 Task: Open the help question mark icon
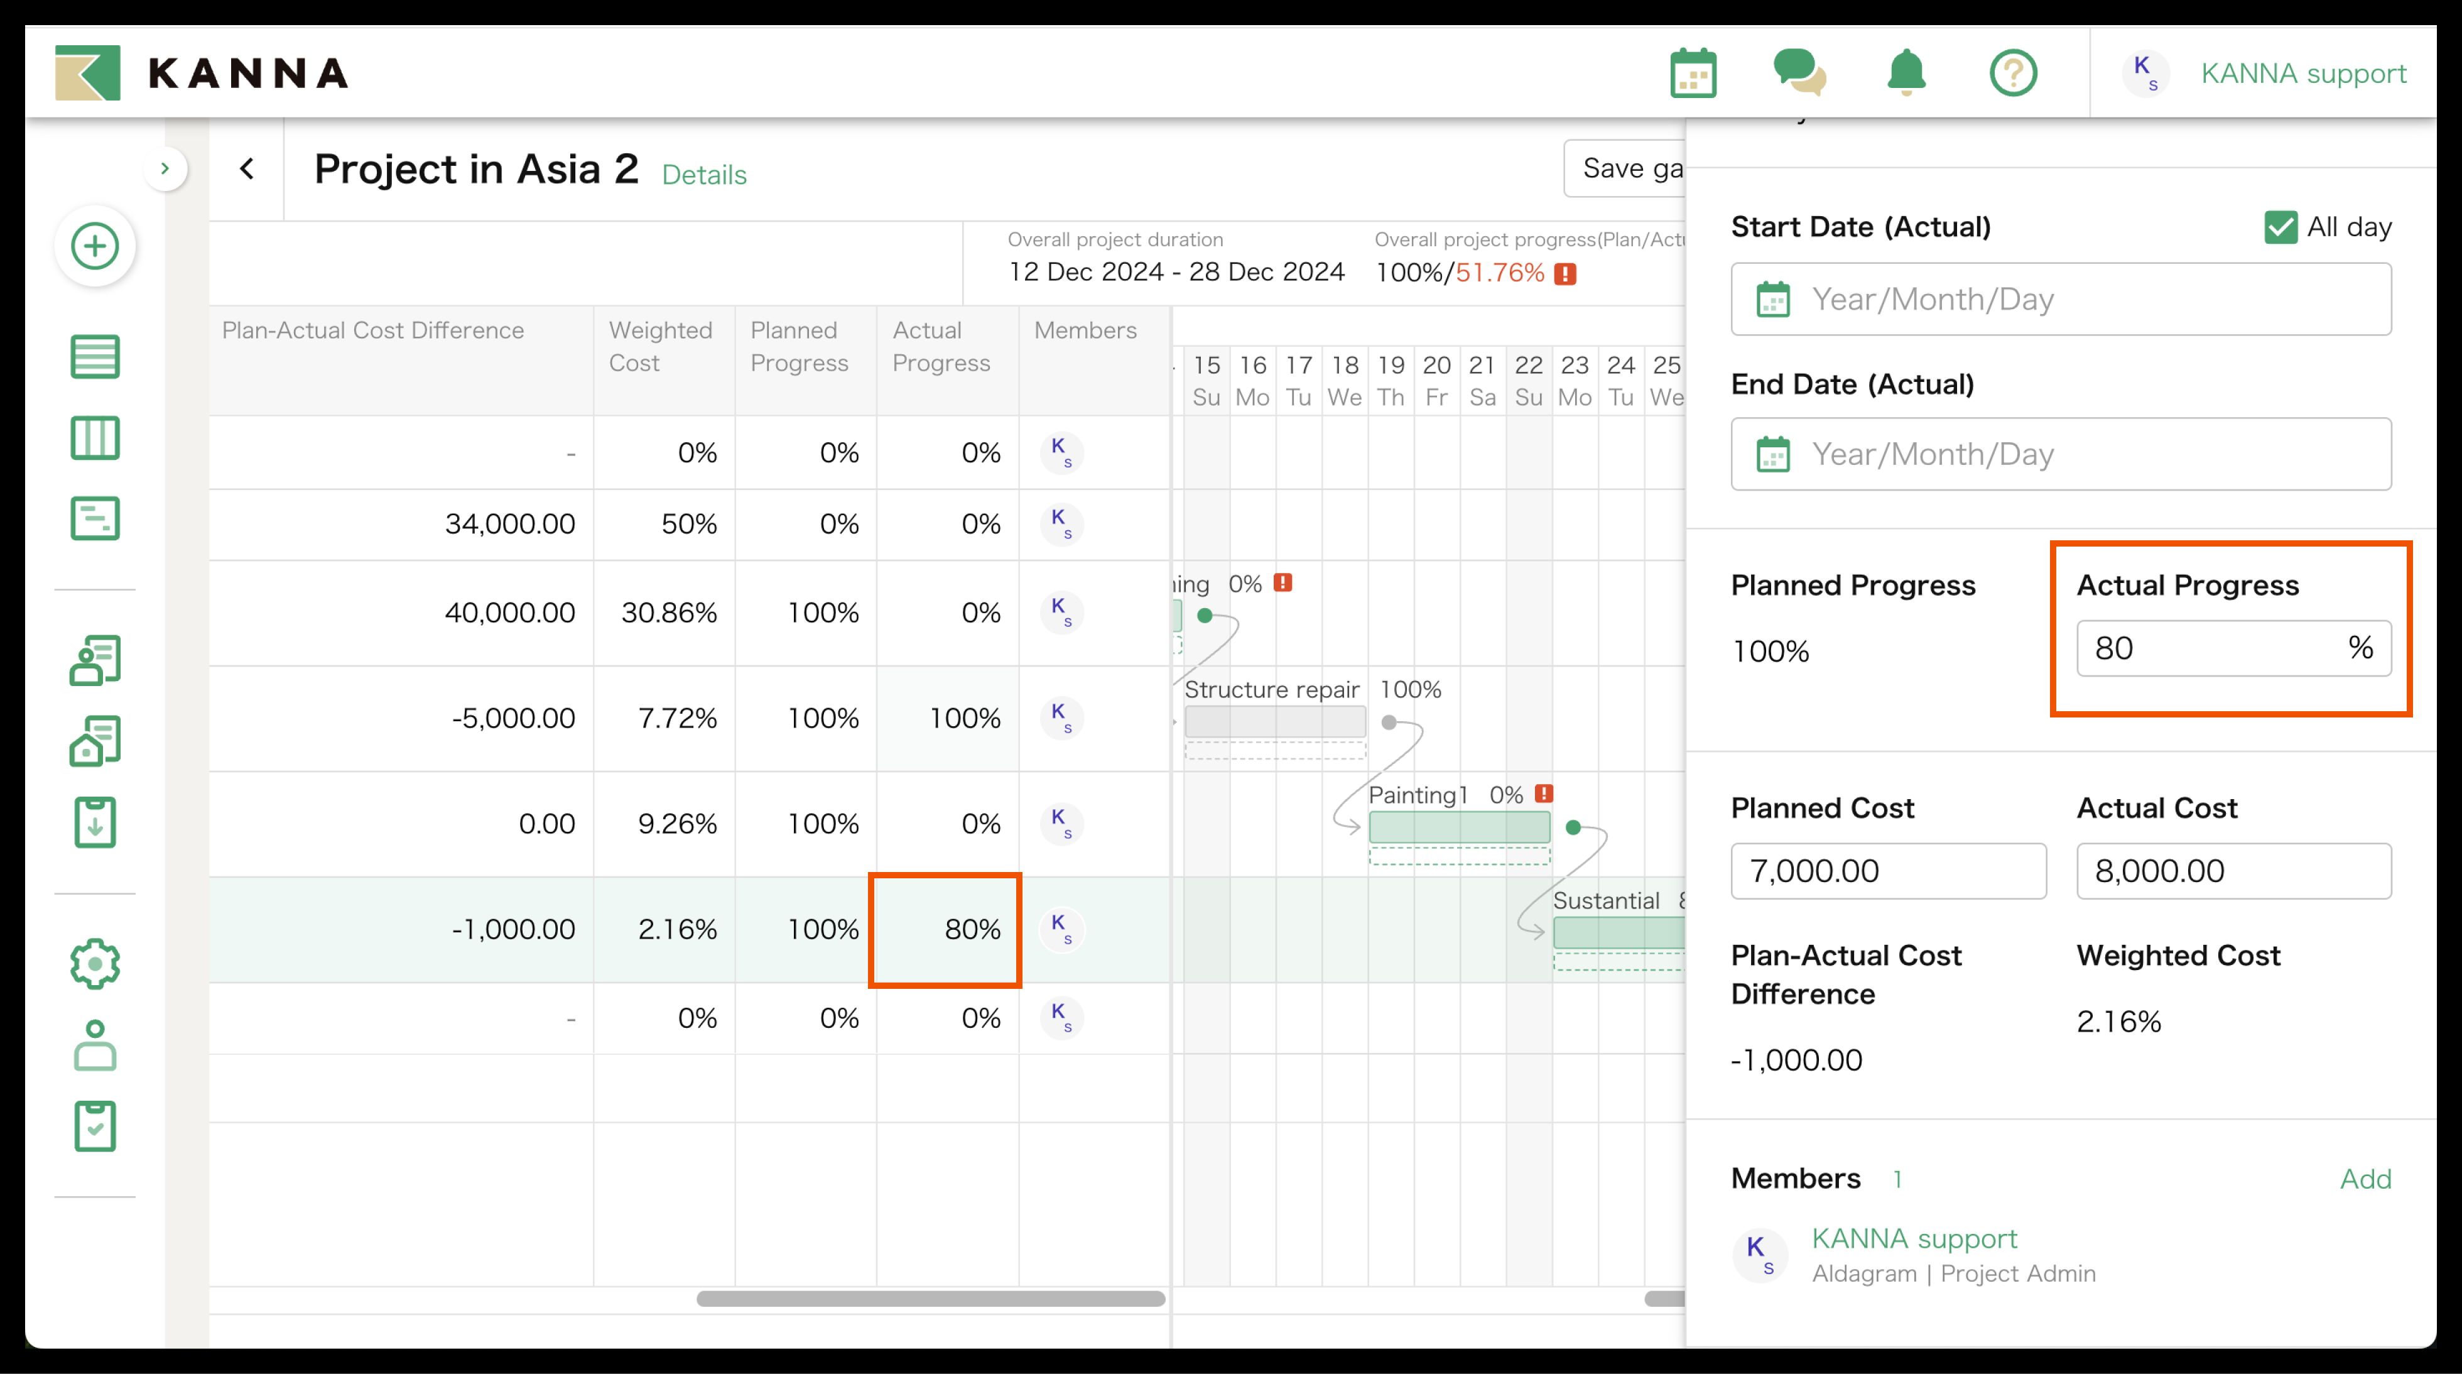click(x=2013, y=74)
